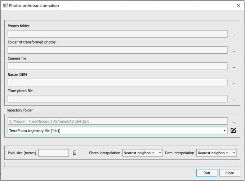Focus the Photos folder input field
Viewport: 245px width, 181px height.
click(x=117, y=34)
